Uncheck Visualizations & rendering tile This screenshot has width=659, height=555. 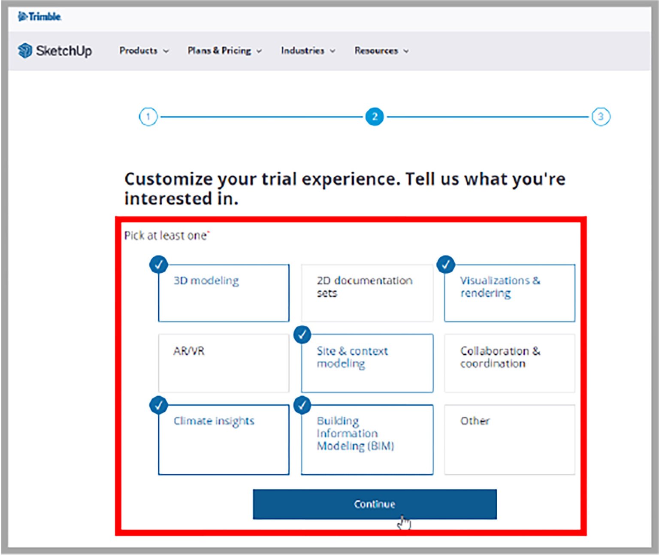pos(509,293)
